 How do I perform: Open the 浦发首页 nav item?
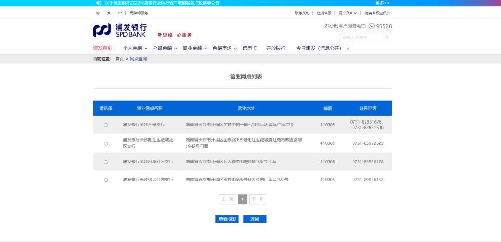(x=103, y=48)
